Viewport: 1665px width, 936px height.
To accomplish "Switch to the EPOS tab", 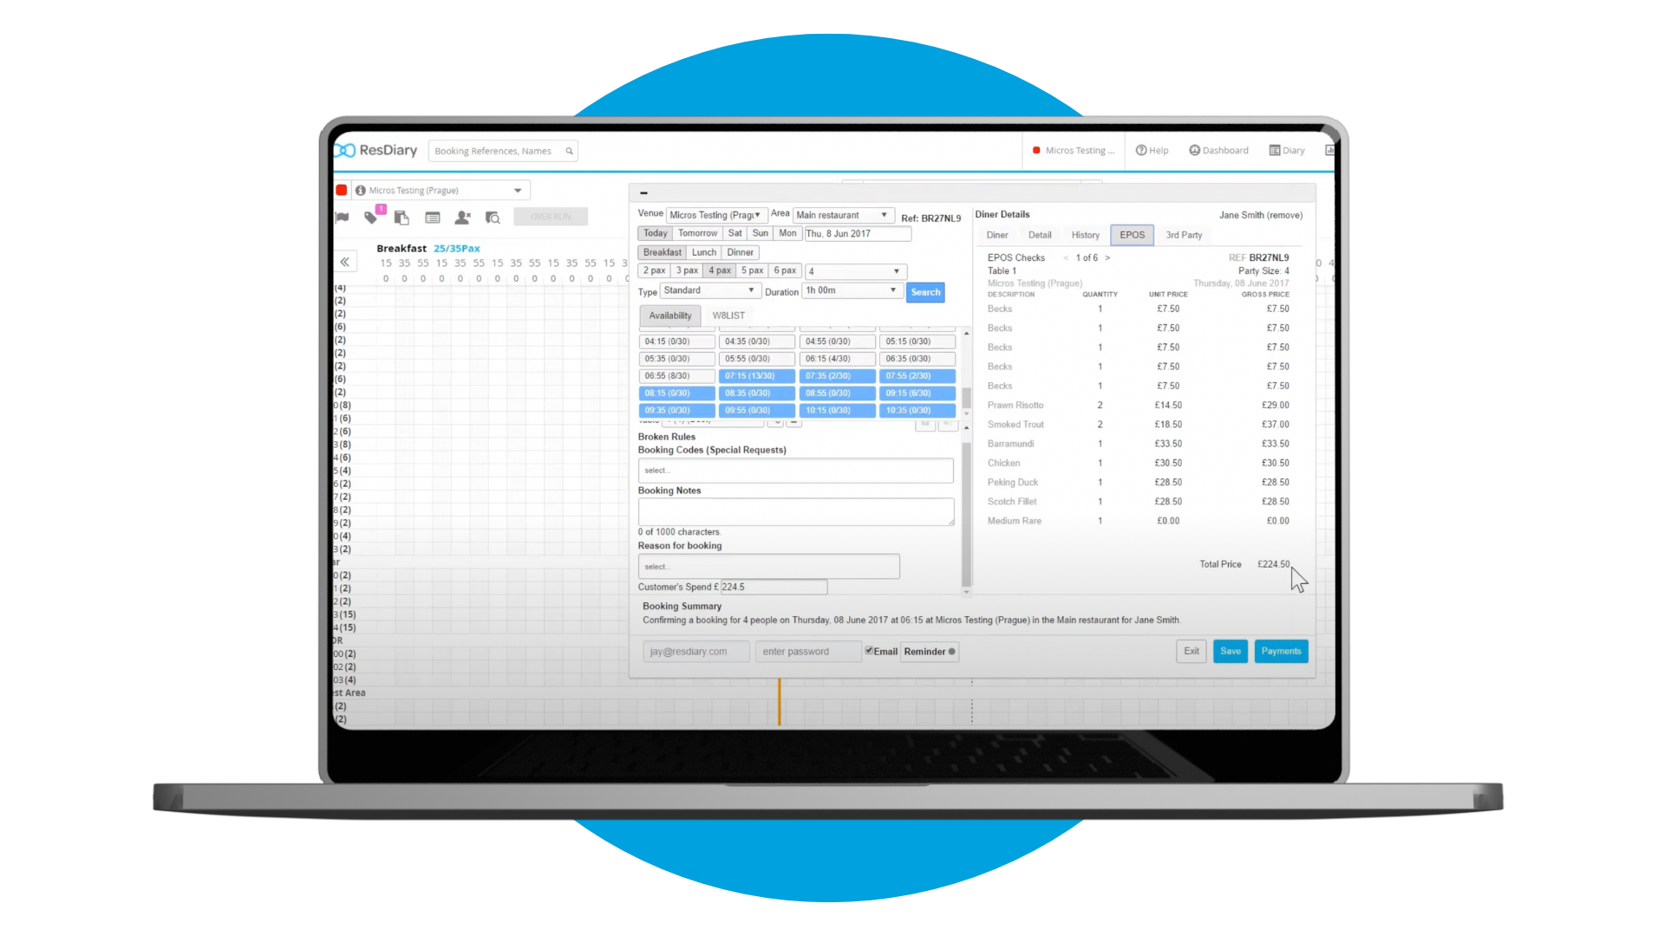I will 1131,234.
